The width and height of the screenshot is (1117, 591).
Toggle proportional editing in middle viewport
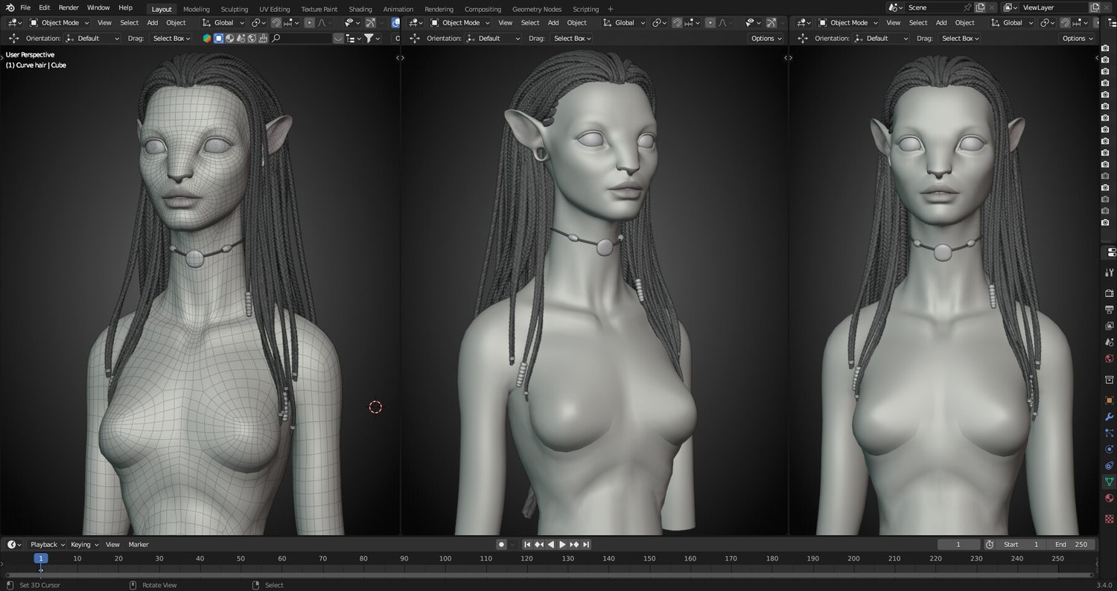pyautogui.click(x=710, y=23)
